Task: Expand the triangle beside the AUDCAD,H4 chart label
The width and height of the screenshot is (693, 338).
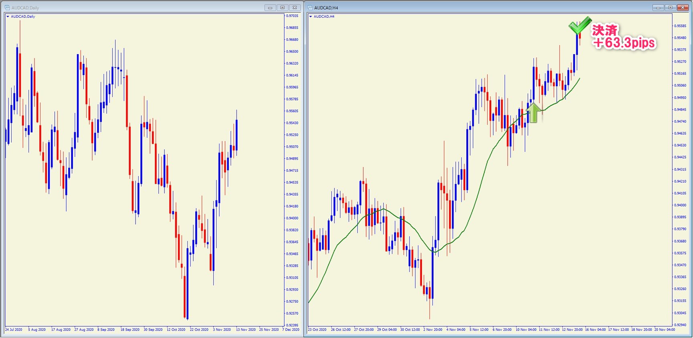Action: click(310, 16)
